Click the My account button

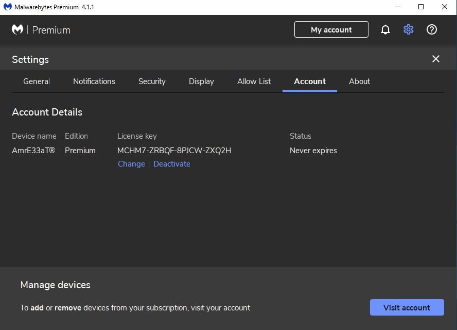click(331, 30)
